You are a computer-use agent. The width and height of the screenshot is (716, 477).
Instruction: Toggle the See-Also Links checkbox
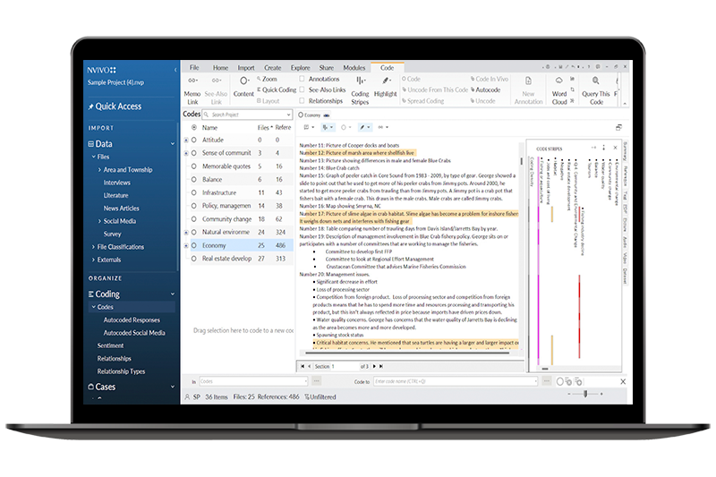click(302, 89)
